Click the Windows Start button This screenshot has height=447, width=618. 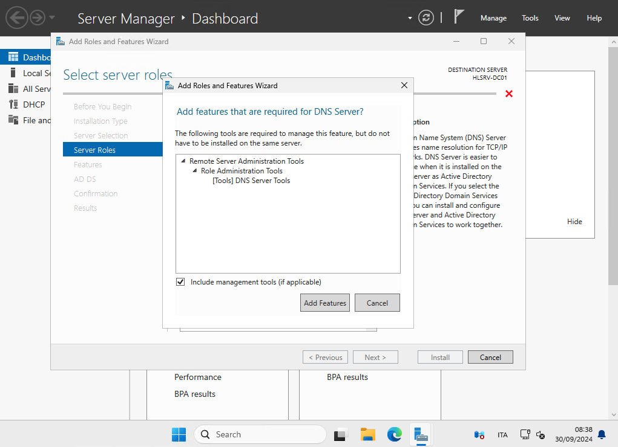(179, 434)
